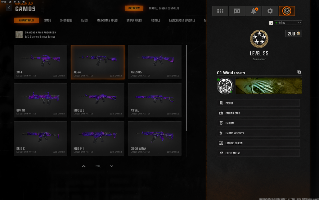The image size is (319, 200).
Task: Click the 200 currency balance
Action: (294, 33)
